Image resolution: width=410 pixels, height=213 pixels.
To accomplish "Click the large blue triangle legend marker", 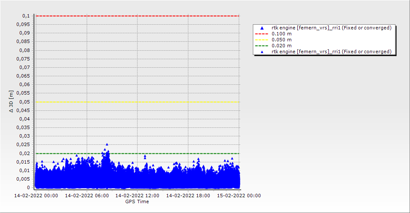I will pos(262,28).
